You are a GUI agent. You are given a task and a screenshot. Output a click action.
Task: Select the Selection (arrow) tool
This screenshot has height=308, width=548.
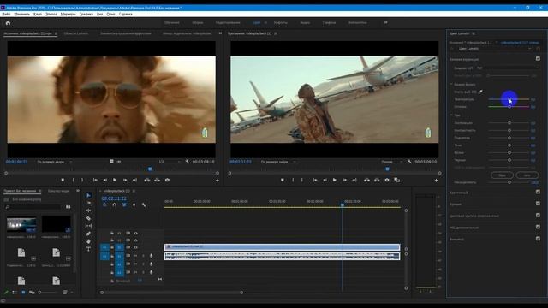88,195
